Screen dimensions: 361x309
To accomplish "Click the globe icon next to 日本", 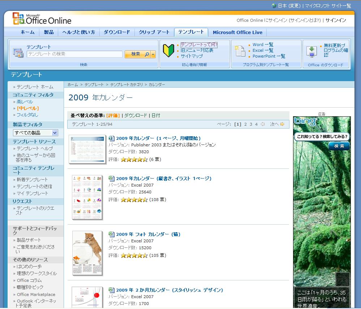I will 274,5.
